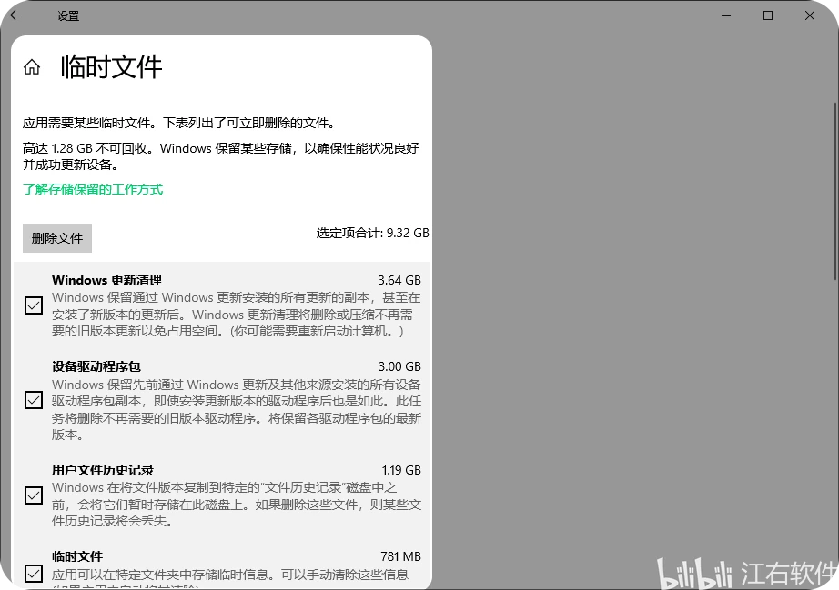Screen dimensions: 839x590
Task: Click the 1.19 GB size value
Action: [401, 470]
